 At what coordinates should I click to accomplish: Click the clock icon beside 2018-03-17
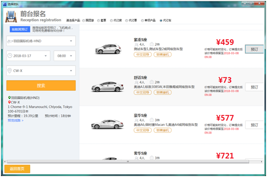[x=10, y=56]
